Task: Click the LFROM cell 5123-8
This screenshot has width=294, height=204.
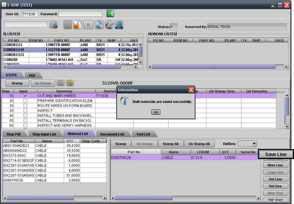Action: (205, 158)
